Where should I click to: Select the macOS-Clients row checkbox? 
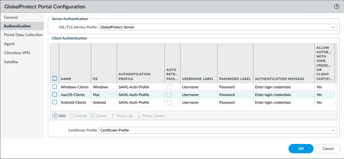pyautogui.click(x=55, y=95)
